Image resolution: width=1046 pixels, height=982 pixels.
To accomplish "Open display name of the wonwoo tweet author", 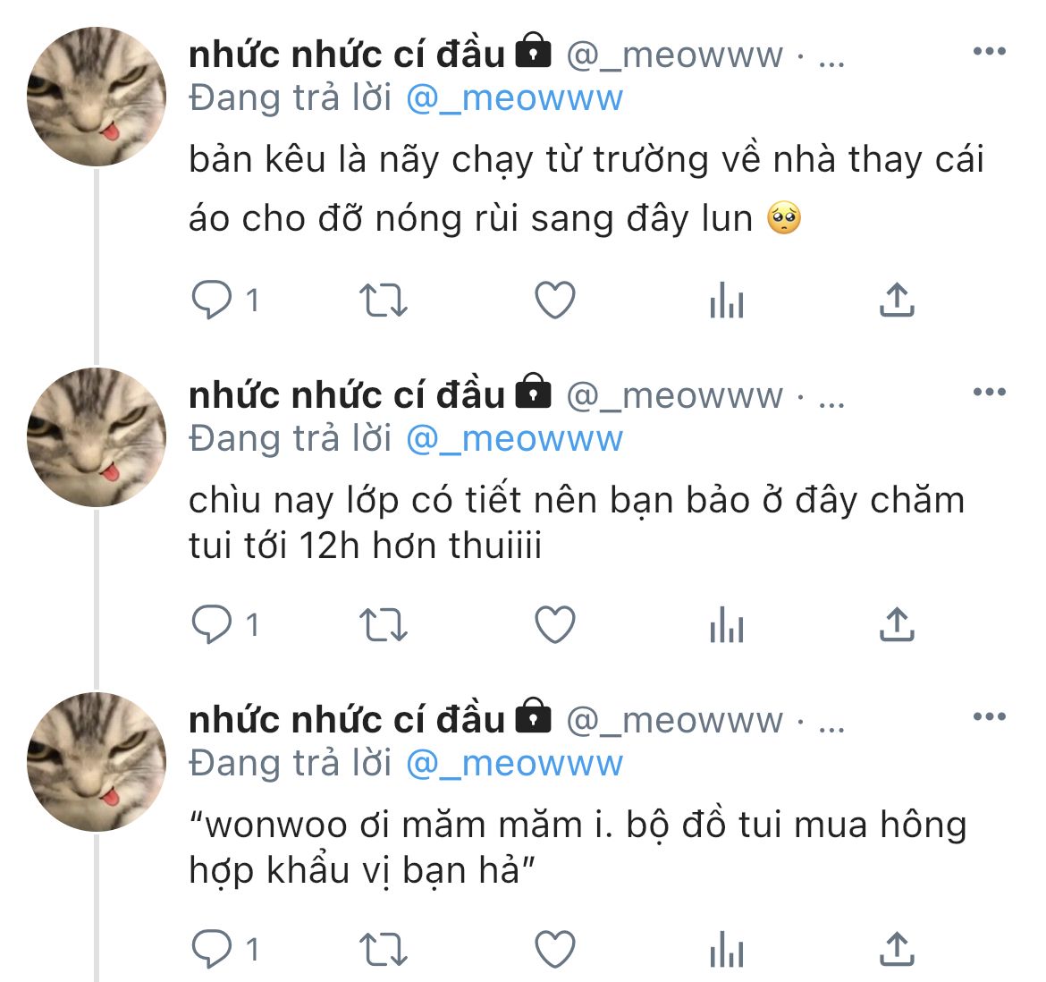I will 347,721.
